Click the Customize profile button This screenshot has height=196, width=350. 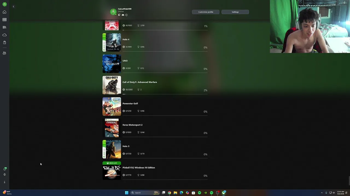tap(206, 12)
